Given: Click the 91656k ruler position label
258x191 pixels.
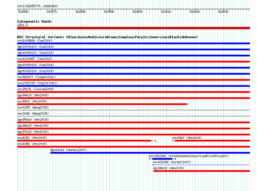Looking at the screenshot, I should (x=23, y=12).
